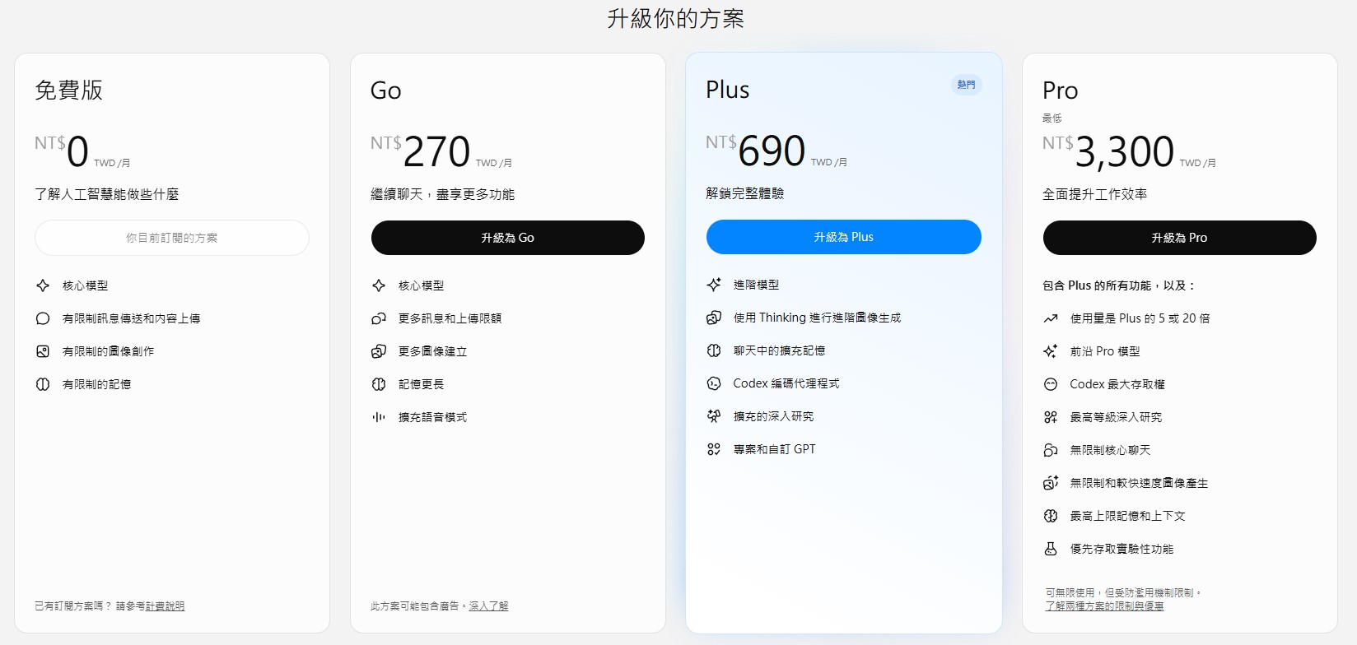
Task: Open the 了解兩種方案的限制與優惠 link
Action: pyautogui.click(x=1104, y=606)
